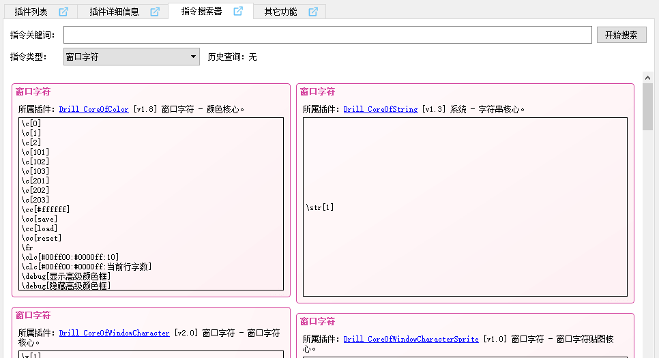The width and height of the screenshot is (659, 358).
Task: Pop out the 插件列表 tab window
Action: 63,12
